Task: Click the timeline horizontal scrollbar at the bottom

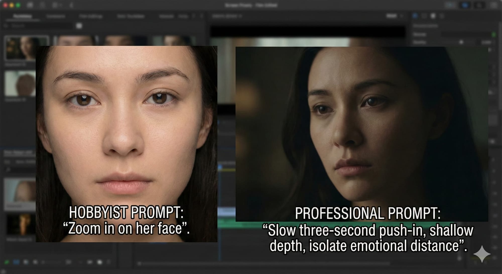Action: [x=264, y=263]
